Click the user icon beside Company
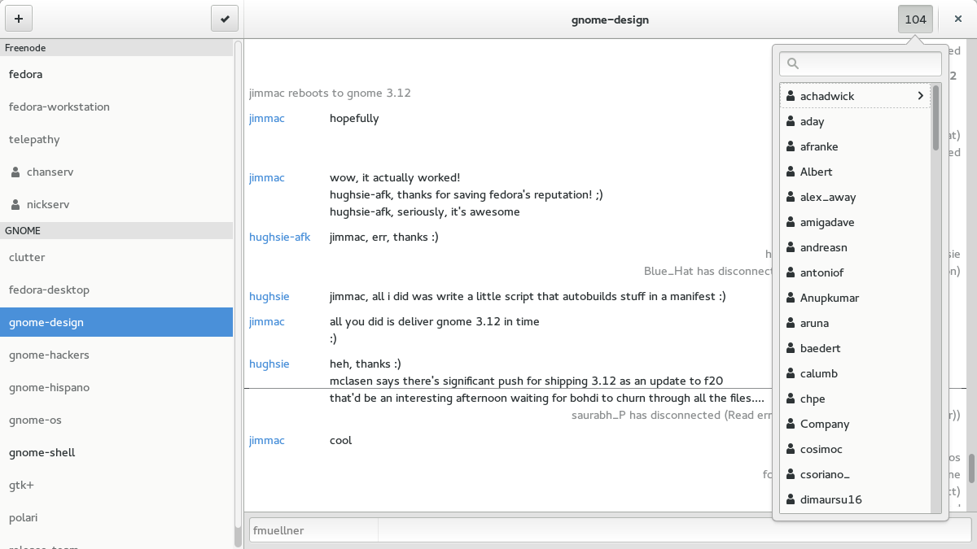 coord(791,424)
